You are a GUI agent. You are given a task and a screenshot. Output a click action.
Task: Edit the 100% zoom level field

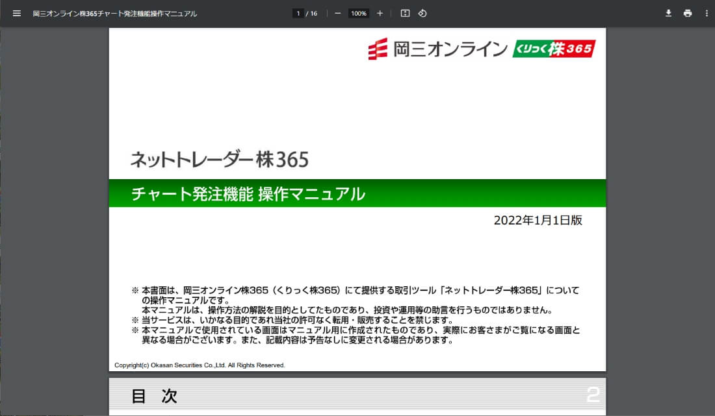[x=359, y=14]
